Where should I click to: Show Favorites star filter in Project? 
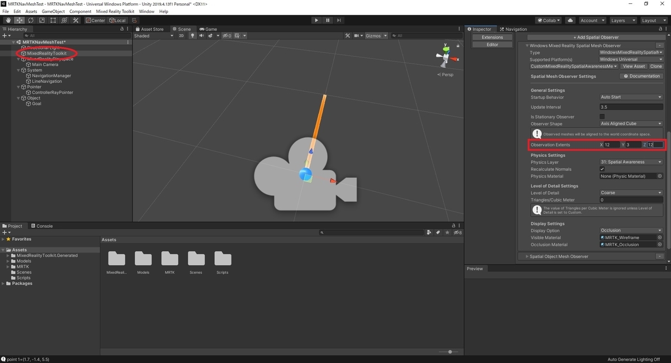coord(448,232)
